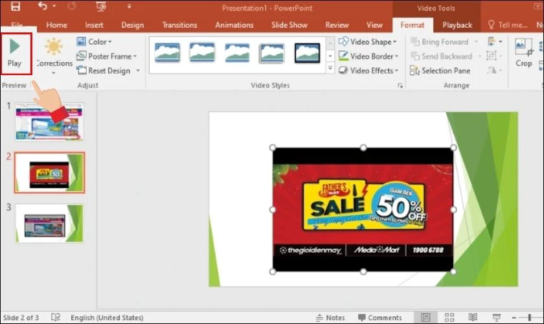Switch to the Animations tab
This screenshot has width=544, height=324.
(234, 25)
